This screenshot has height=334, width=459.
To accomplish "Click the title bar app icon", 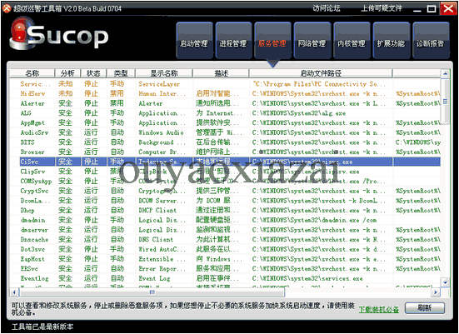I will tap(7, 8).
